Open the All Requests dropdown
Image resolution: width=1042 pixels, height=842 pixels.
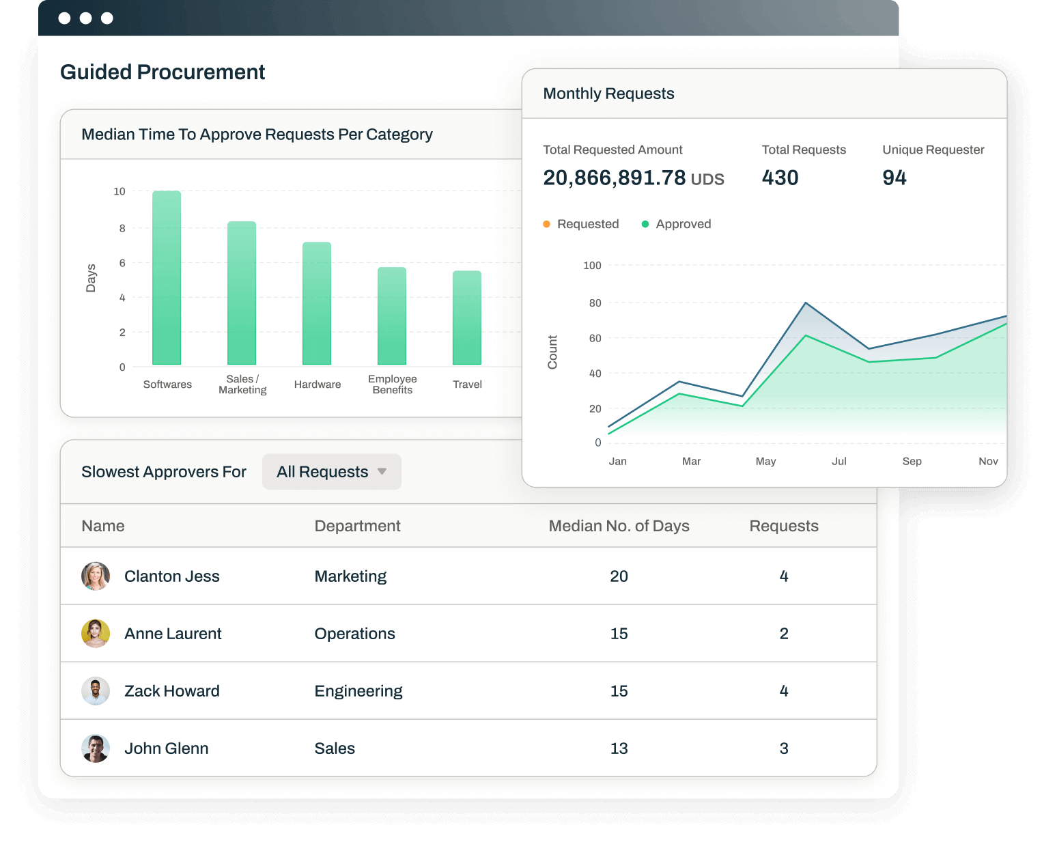[x=332, y=472]
